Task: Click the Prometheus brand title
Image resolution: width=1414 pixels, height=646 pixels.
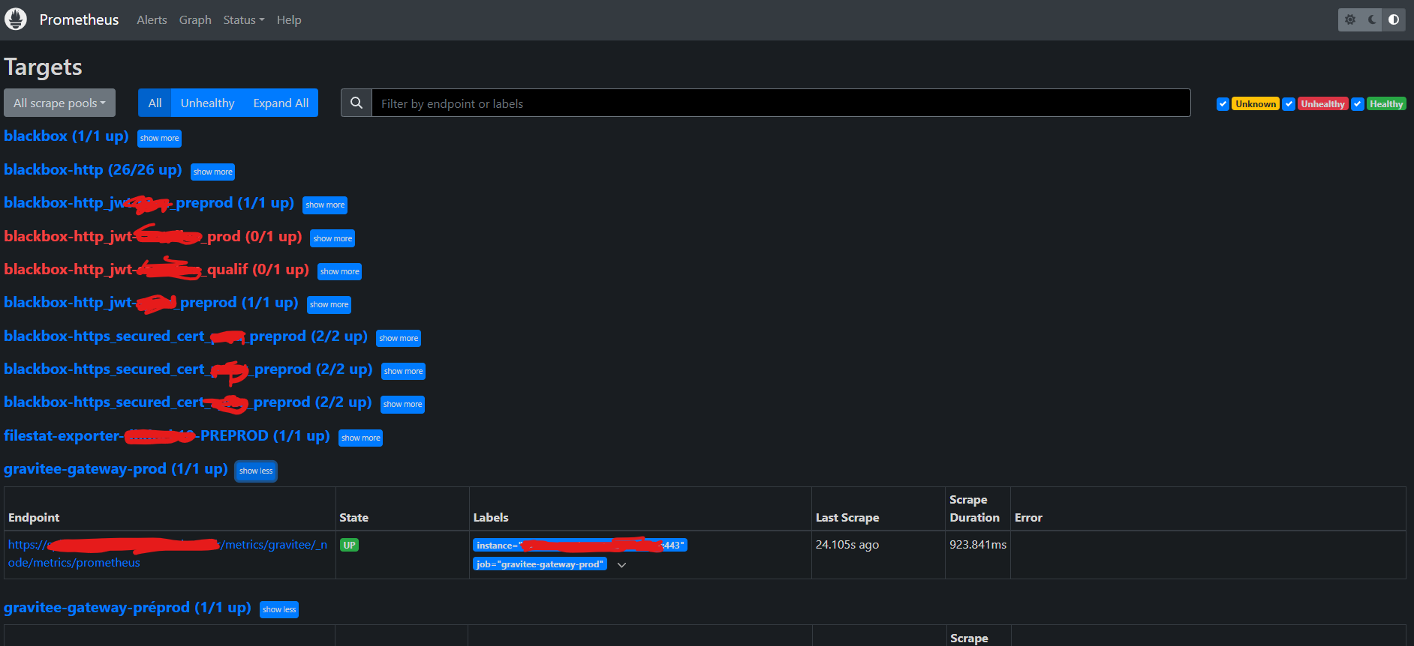Action: point(79,19)
